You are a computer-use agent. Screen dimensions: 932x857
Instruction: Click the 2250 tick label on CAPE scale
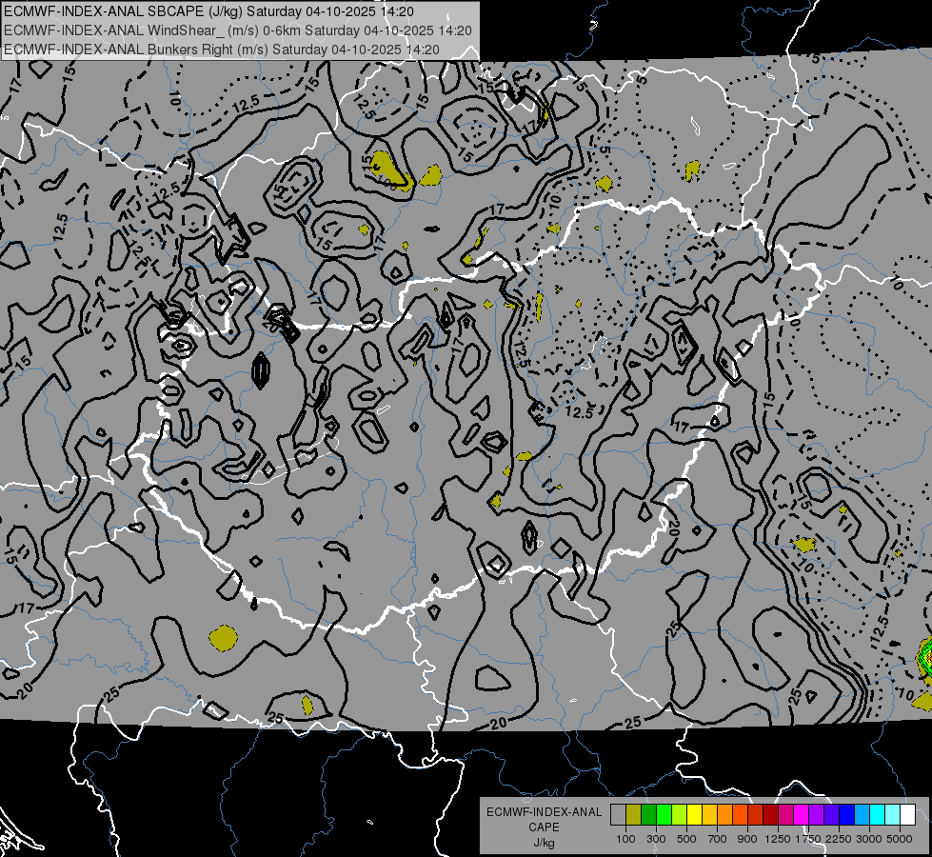tap(838, 839)
